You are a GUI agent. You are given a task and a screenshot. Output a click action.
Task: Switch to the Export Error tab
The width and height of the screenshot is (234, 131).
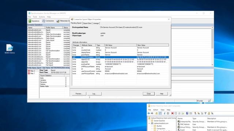click(x=87, y=23)
